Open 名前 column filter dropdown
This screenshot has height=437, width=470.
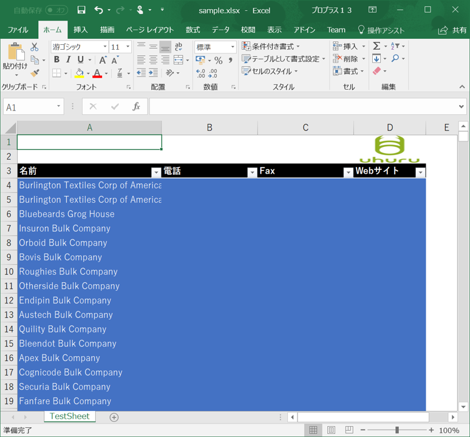coord(156,172)
